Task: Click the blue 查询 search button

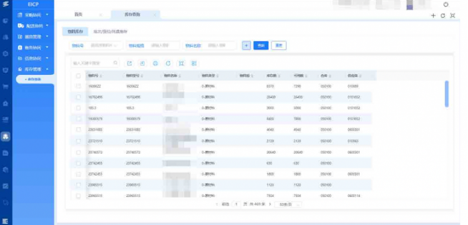Action: click(261, 45)
